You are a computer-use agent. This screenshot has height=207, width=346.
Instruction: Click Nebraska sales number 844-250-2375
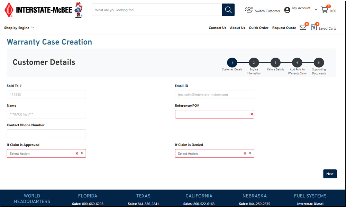259,204
